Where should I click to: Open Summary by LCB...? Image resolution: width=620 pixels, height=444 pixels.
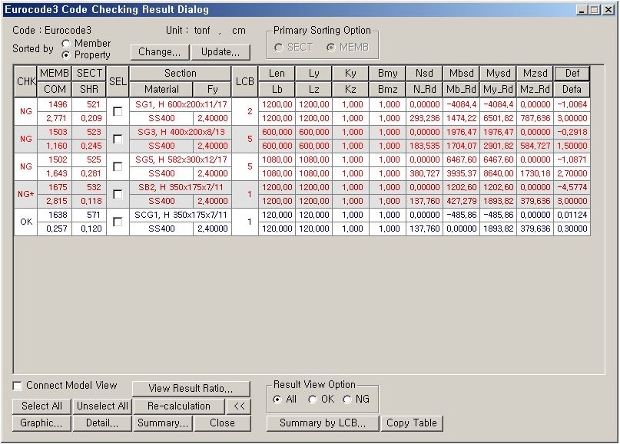coord(323,423)
